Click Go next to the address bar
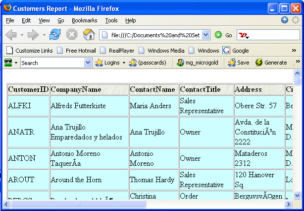The width and height of the screenshot is (304, 211). pos(229,35)
